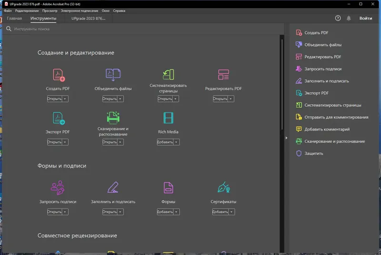
Task: Click Открыть under Запросить подписи
Action: (x=55, y=212)
